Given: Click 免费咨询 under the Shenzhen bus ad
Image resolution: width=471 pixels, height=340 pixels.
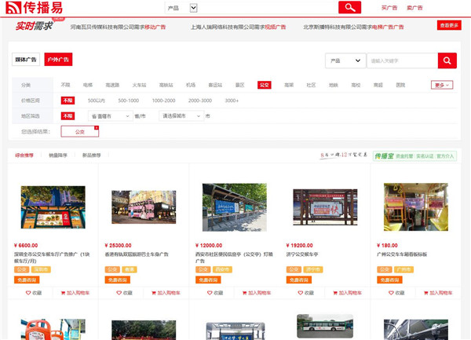Looking at the screenshot, I should [x=27, y=280].
